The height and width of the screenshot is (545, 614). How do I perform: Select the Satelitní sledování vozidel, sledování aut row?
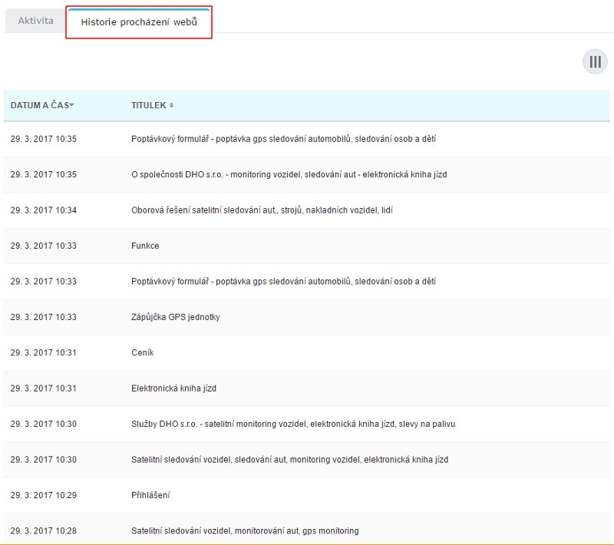(x=289, y=460)
